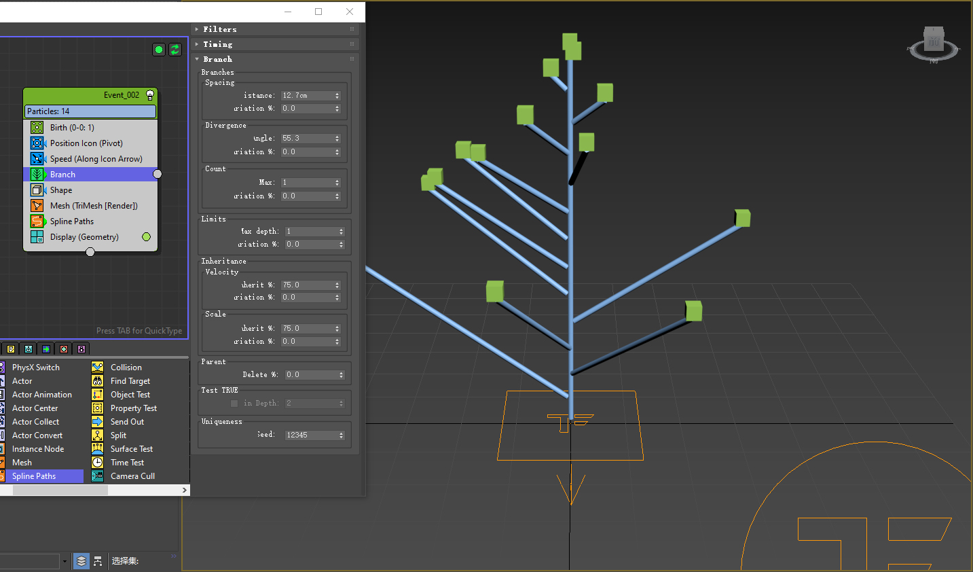
Task: Click the green refresh simulation icon
Action: point(175,50)
